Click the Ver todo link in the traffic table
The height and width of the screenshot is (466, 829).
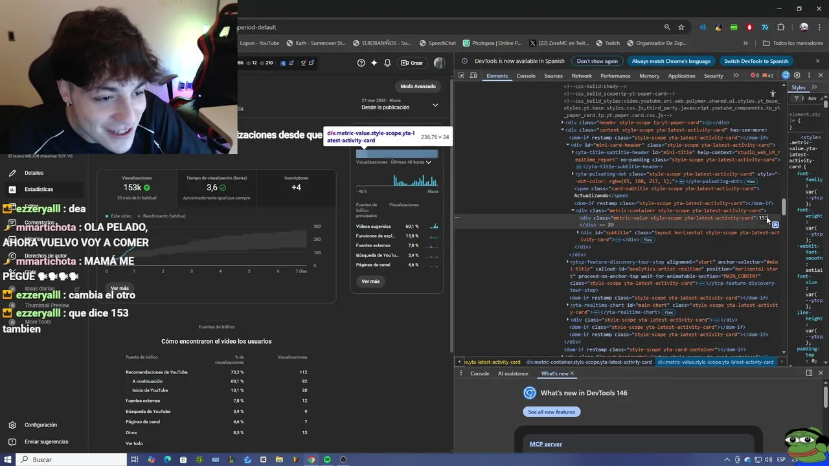click(134, 443)
